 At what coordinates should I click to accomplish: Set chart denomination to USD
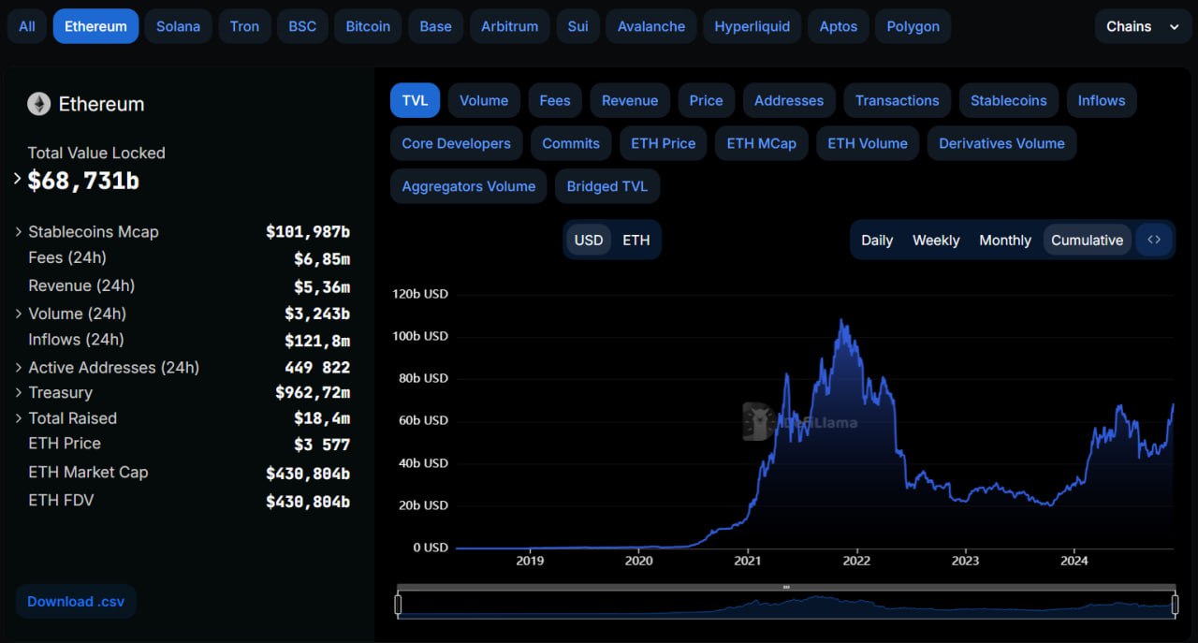coord(589,240)
